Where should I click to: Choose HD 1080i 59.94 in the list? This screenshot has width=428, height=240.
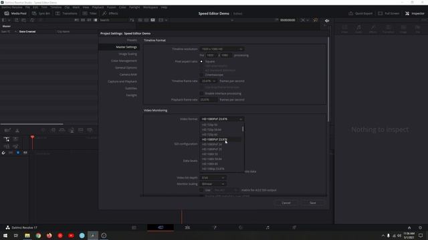(221, 159)
